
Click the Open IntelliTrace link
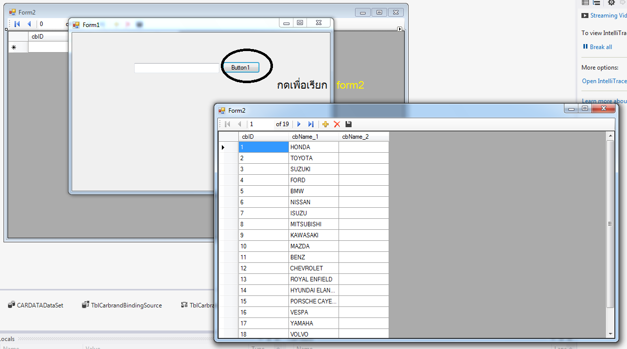point(604,81)
